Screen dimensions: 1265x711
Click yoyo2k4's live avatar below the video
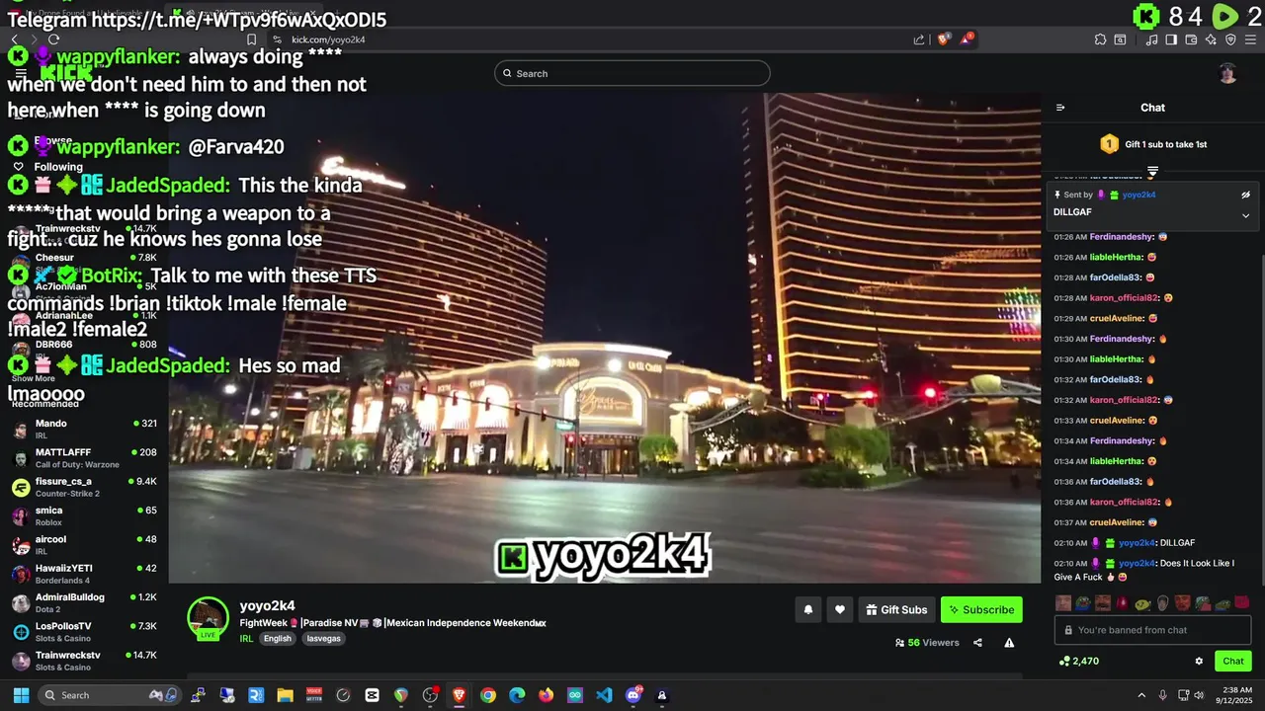208,618
